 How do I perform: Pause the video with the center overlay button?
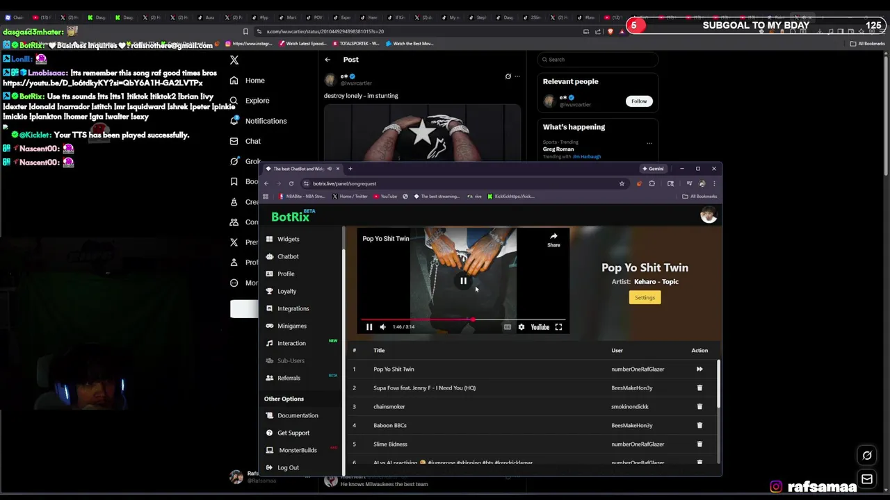(x=463, y=281)
